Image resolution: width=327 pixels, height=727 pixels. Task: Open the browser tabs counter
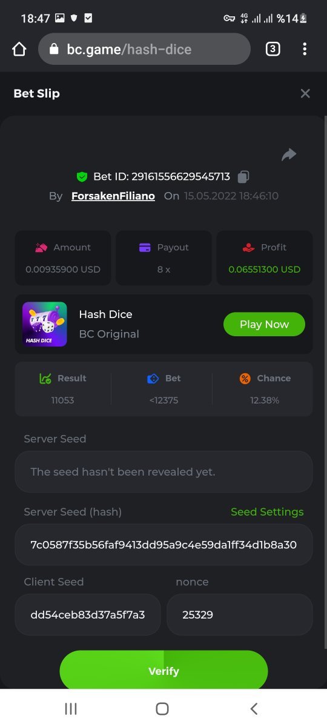273,49
